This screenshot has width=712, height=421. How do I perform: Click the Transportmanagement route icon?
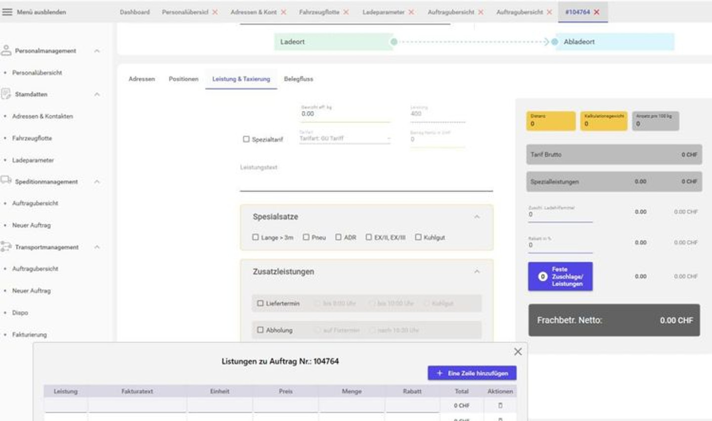click(x=6, y=247)
